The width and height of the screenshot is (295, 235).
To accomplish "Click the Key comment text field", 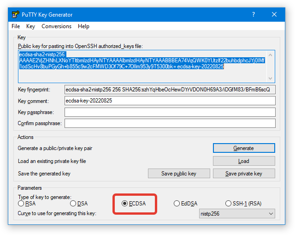I will [x=170, y=101].
